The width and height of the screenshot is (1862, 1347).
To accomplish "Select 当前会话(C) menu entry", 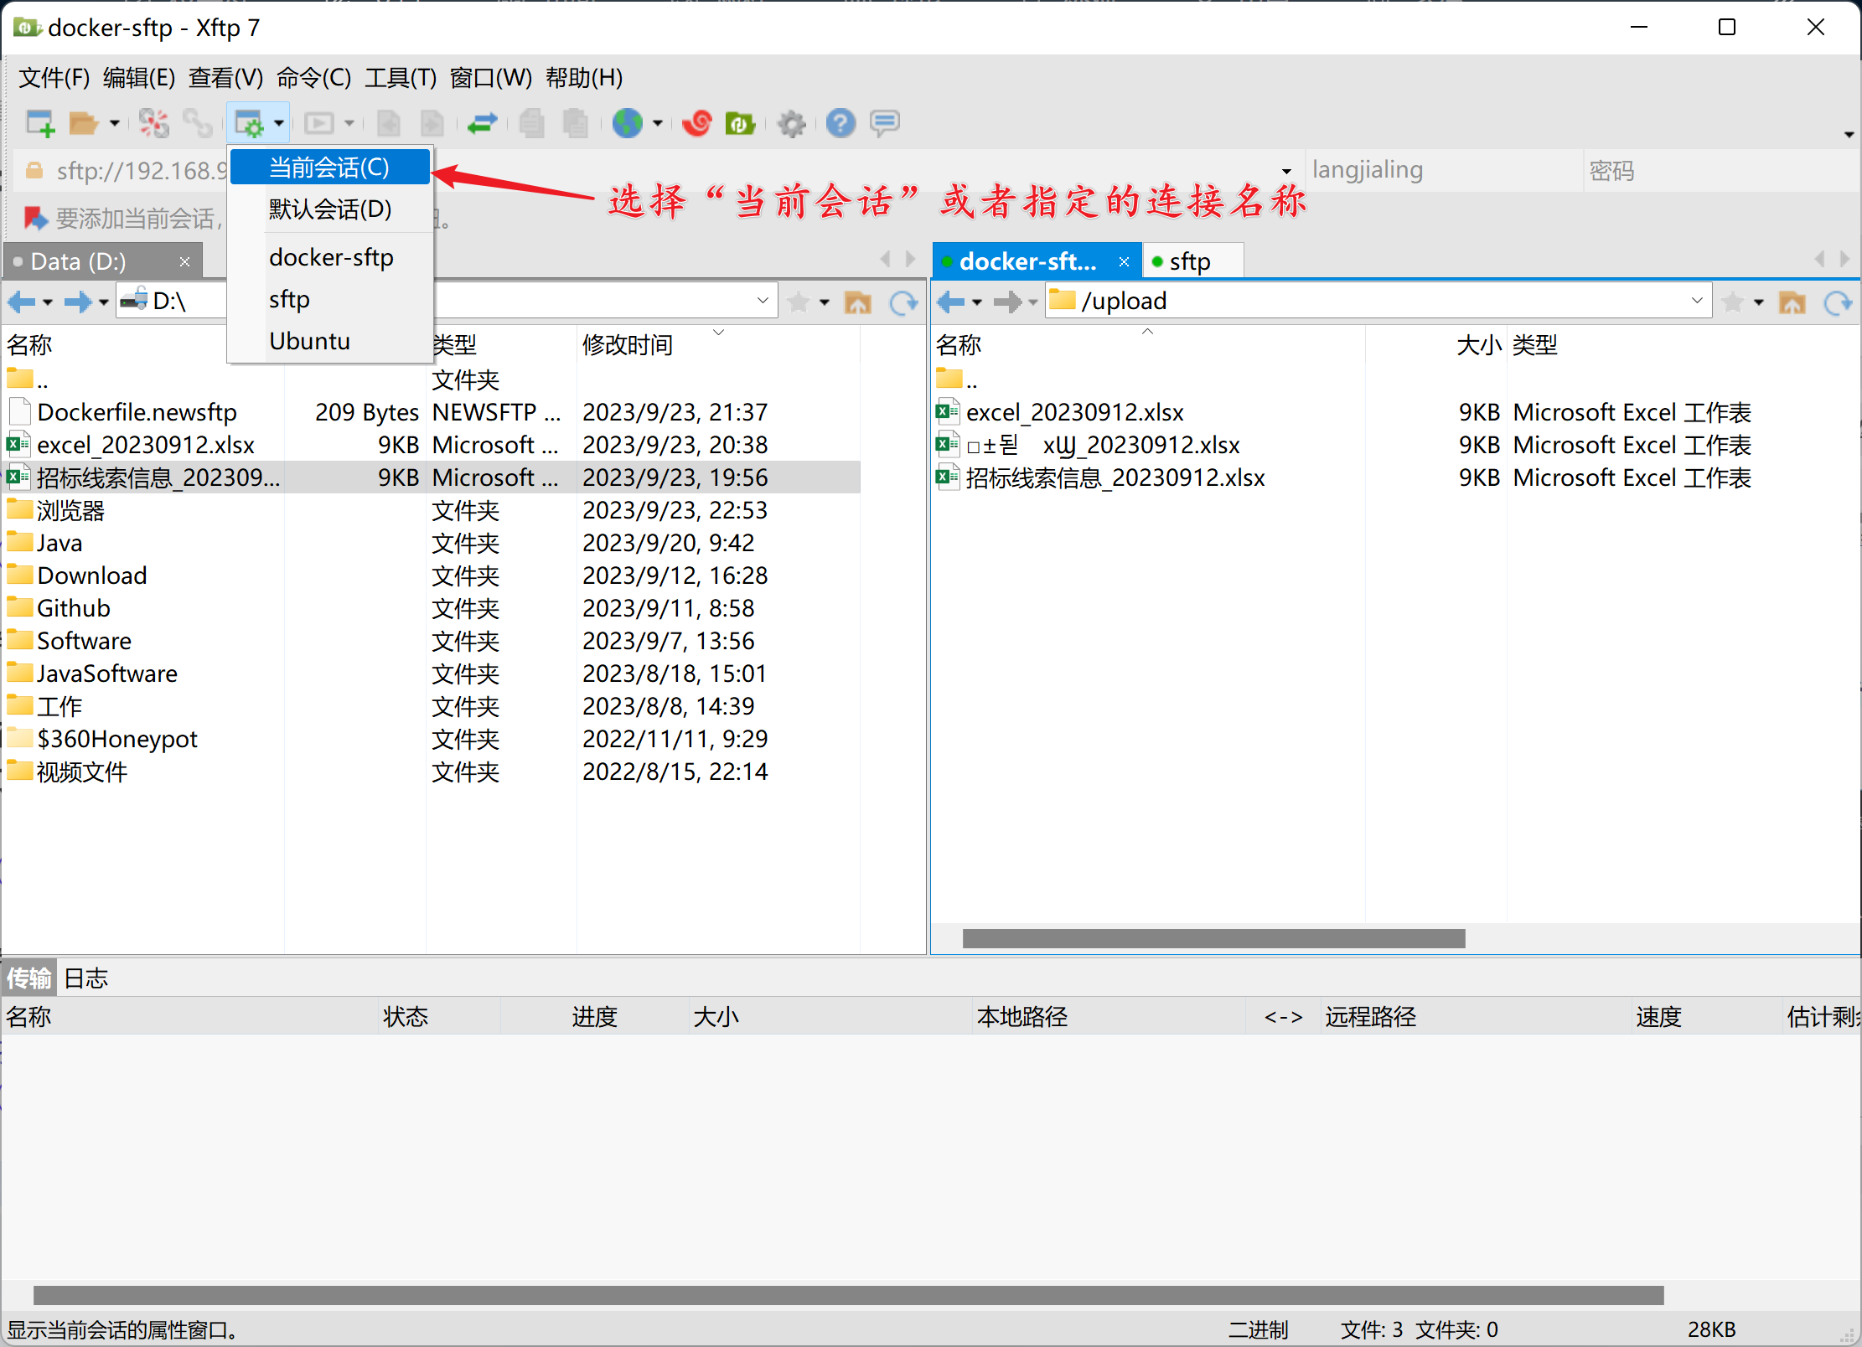I will (329, 168).
